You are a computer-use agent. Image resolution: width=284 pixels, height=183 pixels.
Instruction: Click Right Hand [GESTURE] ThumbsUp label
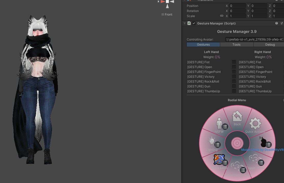pyautogui.click(x=255, y=91)
